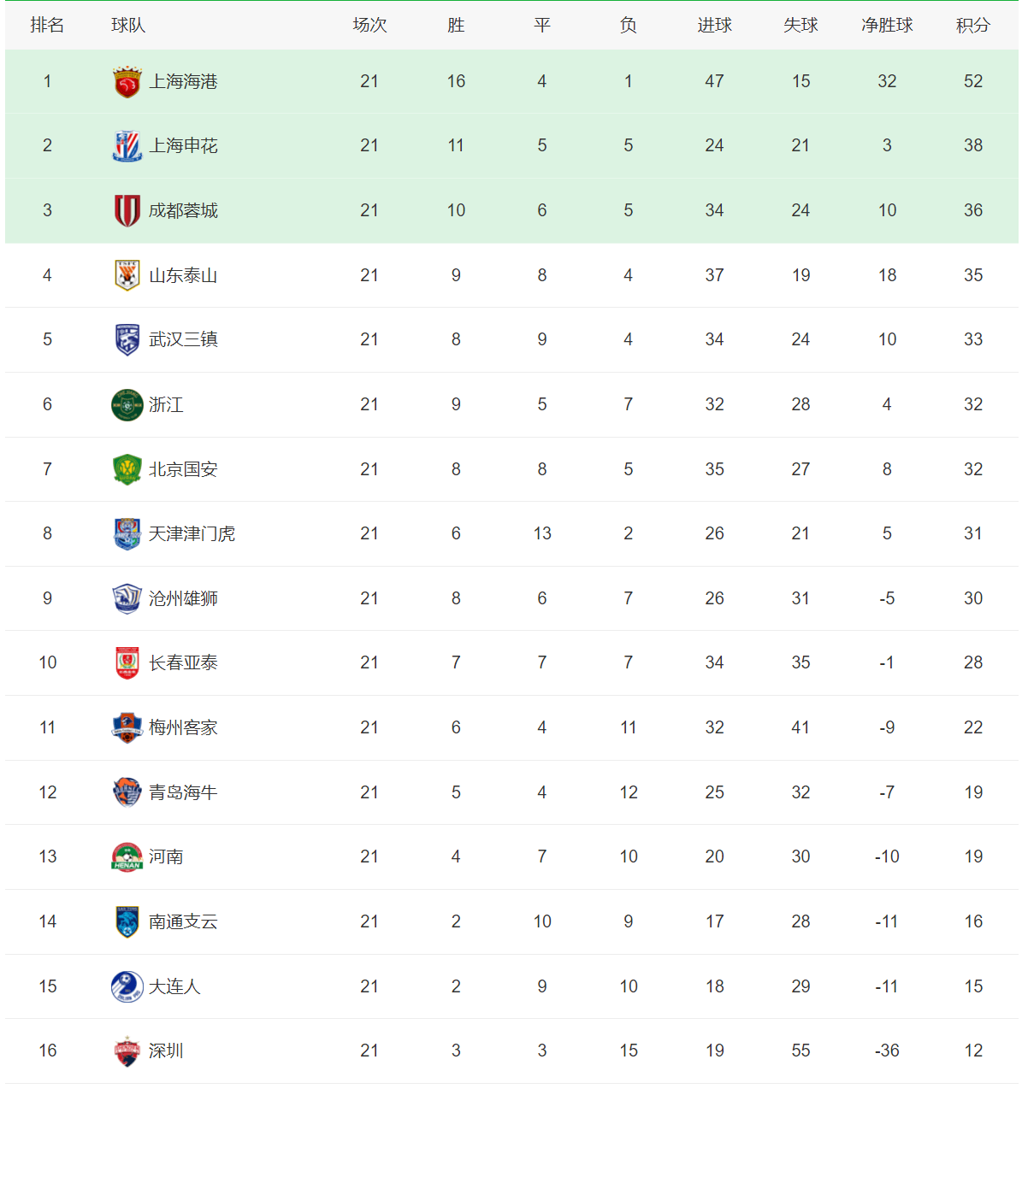Image resolution: width=1022 pixels, height=1183 pixels.
Task: Click the Shenzhen (深圳) team crest
Action: point(127,1051)
